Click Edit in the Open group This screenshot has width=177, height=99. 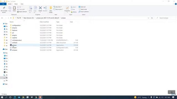[x=73, y=9]
